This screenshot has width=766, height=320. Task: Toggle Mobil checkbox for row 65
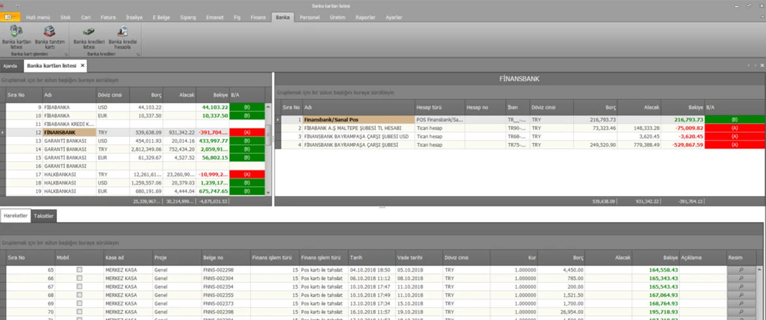(79, 269)
